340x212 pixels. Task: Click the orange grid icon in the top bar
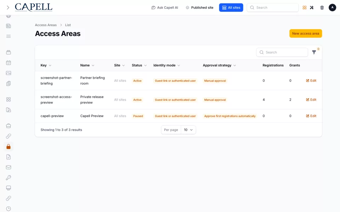(305, 7)
